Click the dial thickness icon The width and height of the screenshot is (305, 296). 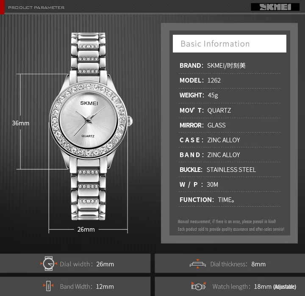[x=198, y=264]
